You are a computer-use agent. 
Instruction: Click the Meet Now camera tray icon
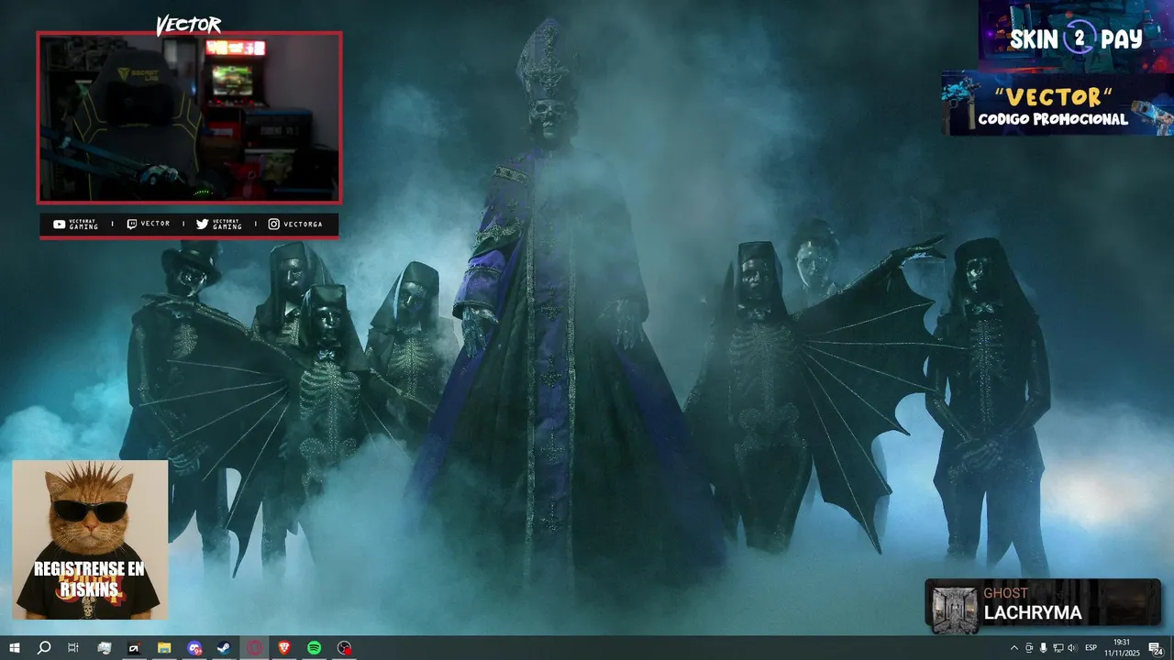(1029, 648)
